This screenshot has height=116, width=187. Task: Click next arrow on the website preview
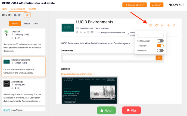[116, 96]
